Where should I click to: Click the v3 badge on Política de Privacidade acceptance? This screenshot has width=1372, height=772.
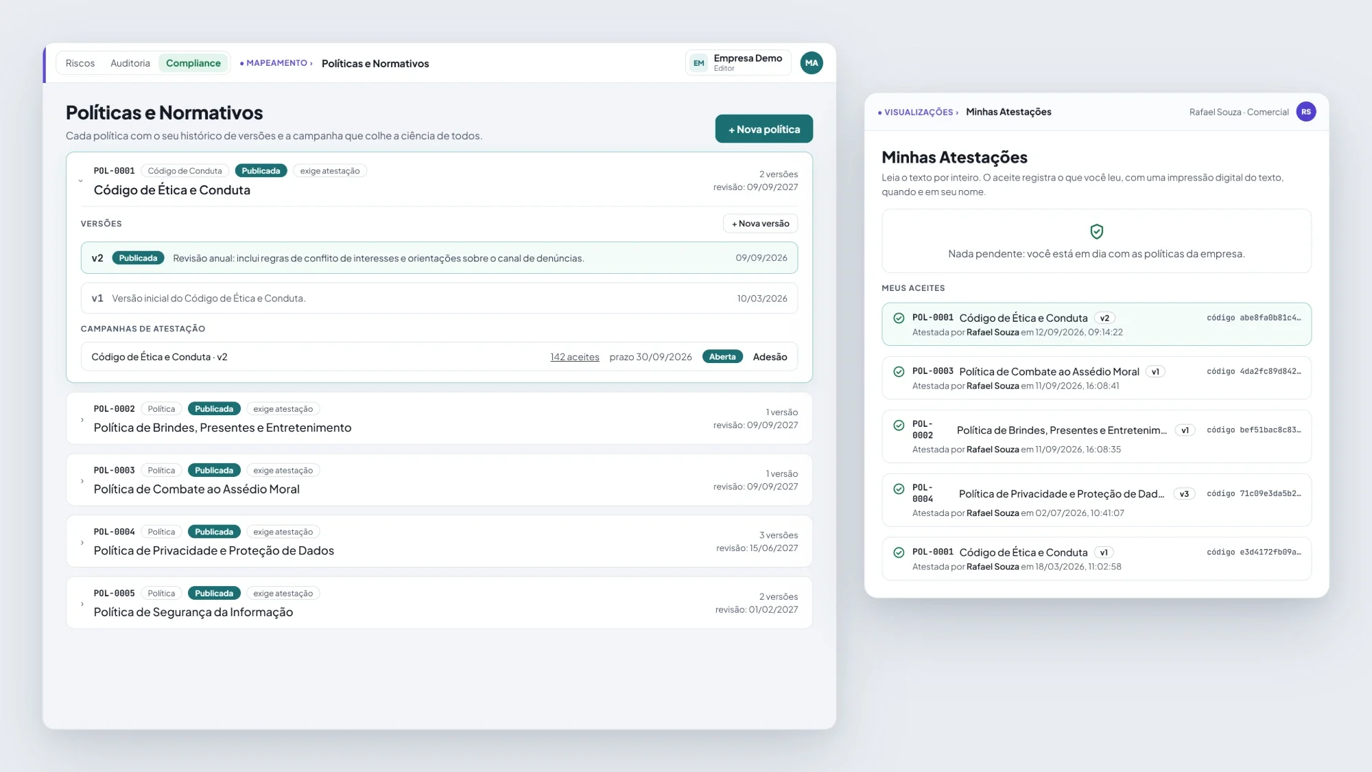[1184, 494]
